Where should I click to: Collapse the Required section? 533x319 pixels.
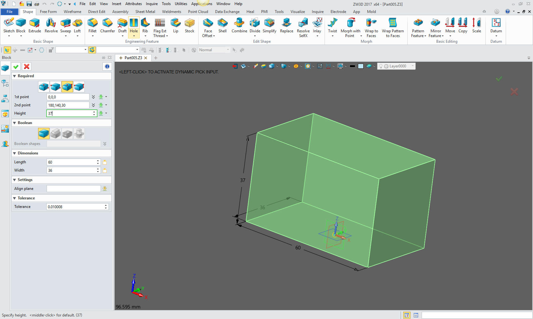[x=15, y=76]
